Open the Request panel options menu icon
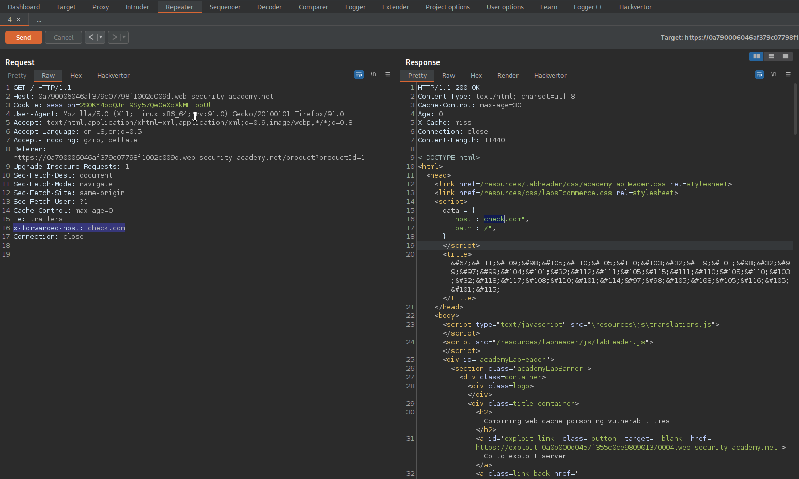The width and height of the screenshot is (799, 479). tap(388, 75)
